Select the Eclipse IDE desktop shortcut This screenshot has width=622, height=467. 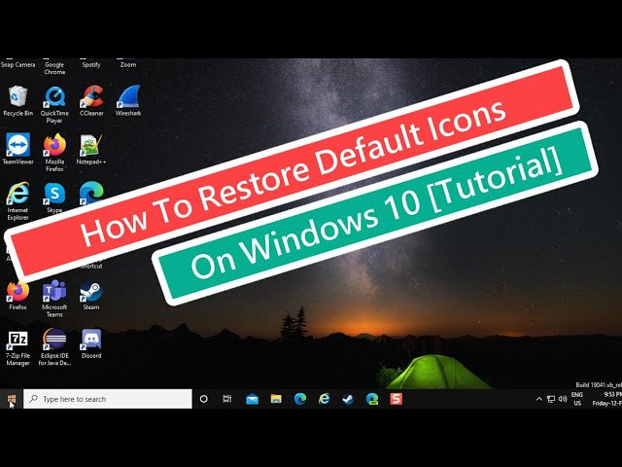[54, 347]
